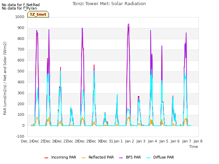Click the cyan Diffuse PAR legend swatch

pos(149,158)
